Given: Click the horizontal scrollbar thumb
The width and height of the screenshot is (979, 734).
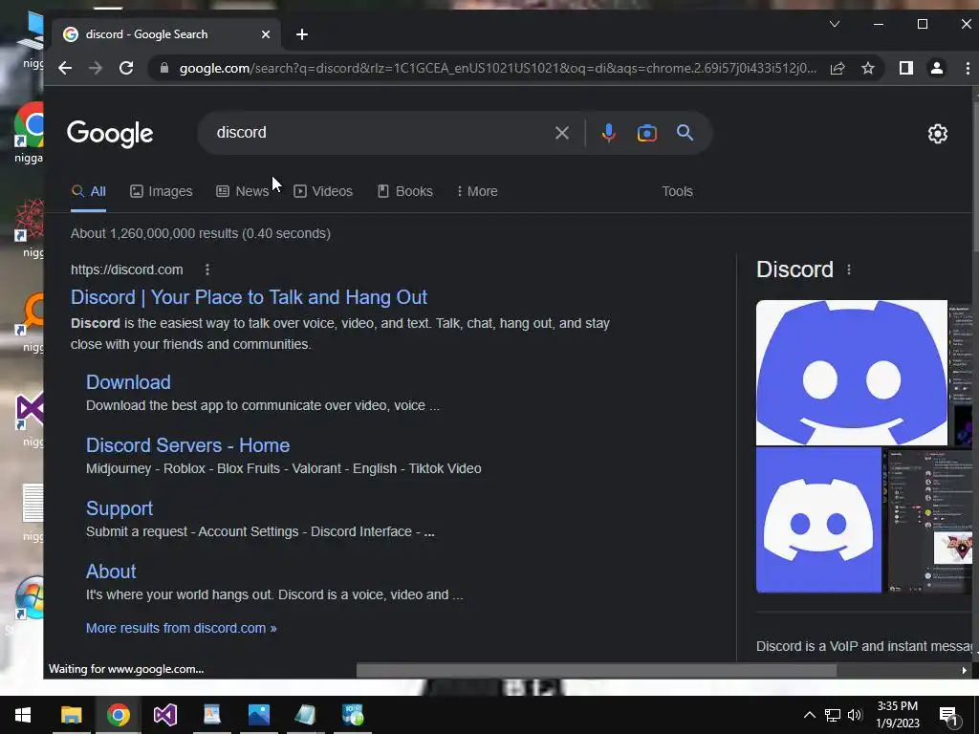Looking at the screenshot, I should pyautogui.click(x=597, y=670).
